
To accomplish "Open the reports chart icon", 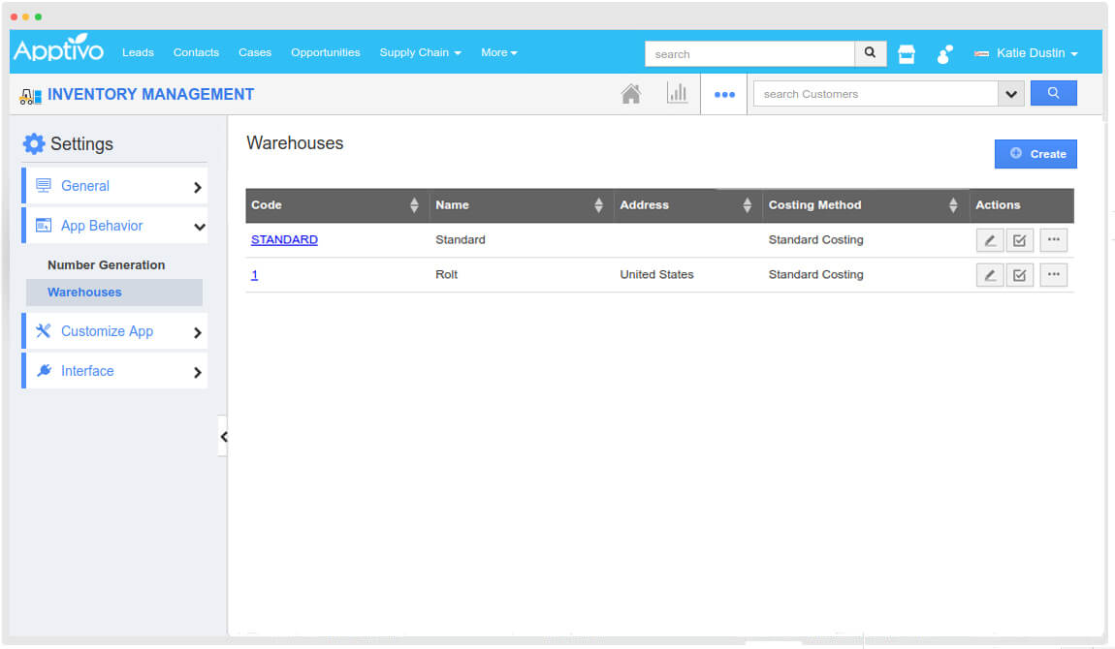I will click(x=678, y=92).
